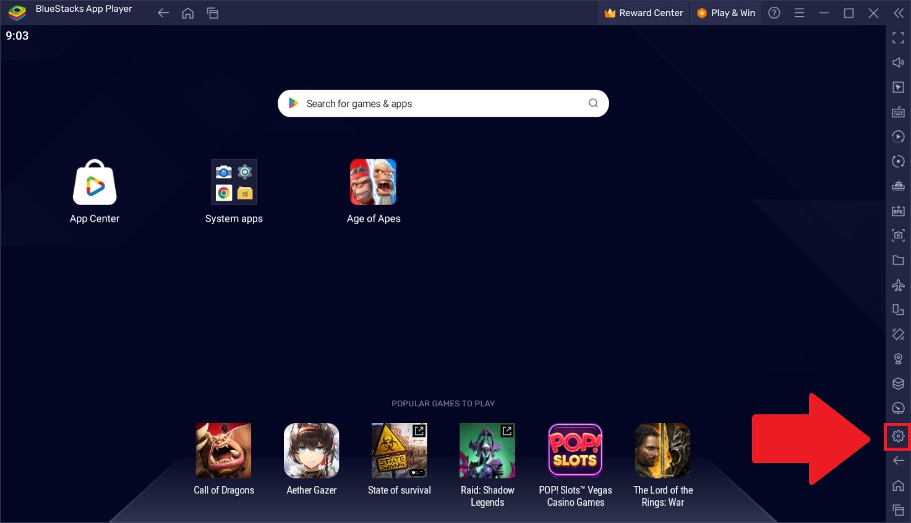
Task: Click the Search for games & apps field
Action: [442, 104]
